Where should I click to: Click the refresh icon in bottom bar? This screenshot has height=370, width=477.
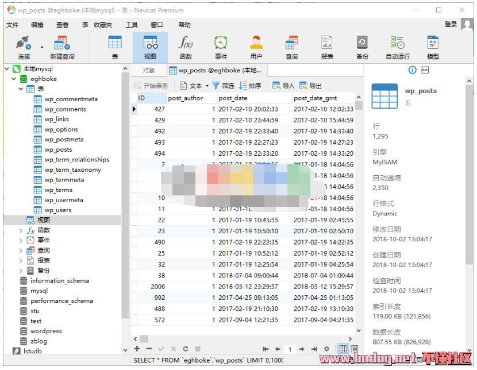click(186, 349)
